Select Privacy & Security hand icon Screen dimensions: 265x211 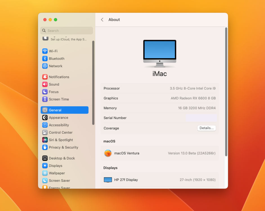[45, 147]
